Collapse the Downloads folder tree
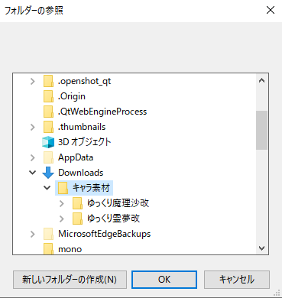Image resolution: width=282 pixels, height=298 pixels. [x=33, y=173]
